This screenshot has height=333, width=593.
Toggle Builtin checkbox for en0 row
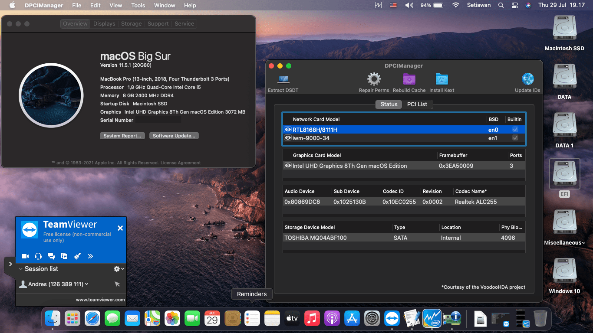pyautogui.click(x=515, y=130)
